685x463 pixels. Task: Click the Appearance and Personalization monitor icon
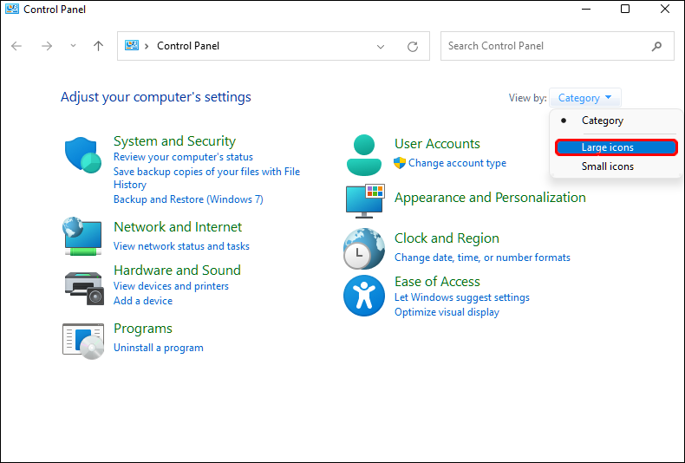[x=365, y=200]
